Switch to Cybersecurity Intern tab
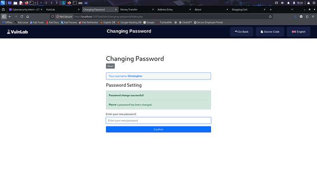The height and width of the screenshot is (178, 317). tap(26, 9)
